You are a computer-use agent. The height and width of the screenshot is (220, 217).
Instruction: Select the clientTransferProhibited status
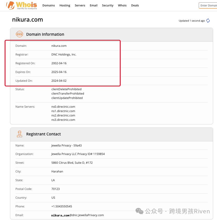click(x=68, y=94)
